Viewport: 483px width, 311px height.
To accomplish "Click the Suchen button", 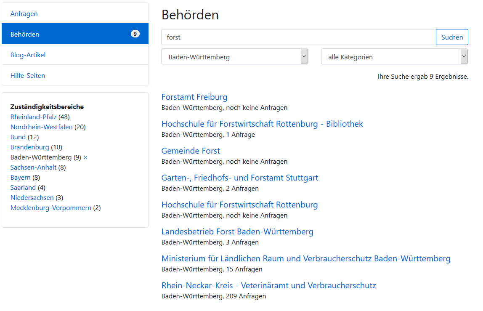I will pyautogui.click(x=452, y=37).
